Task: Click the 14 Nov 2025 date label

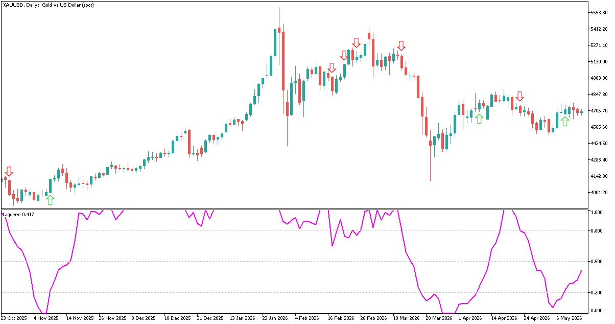Action: [x=80, y=318]
